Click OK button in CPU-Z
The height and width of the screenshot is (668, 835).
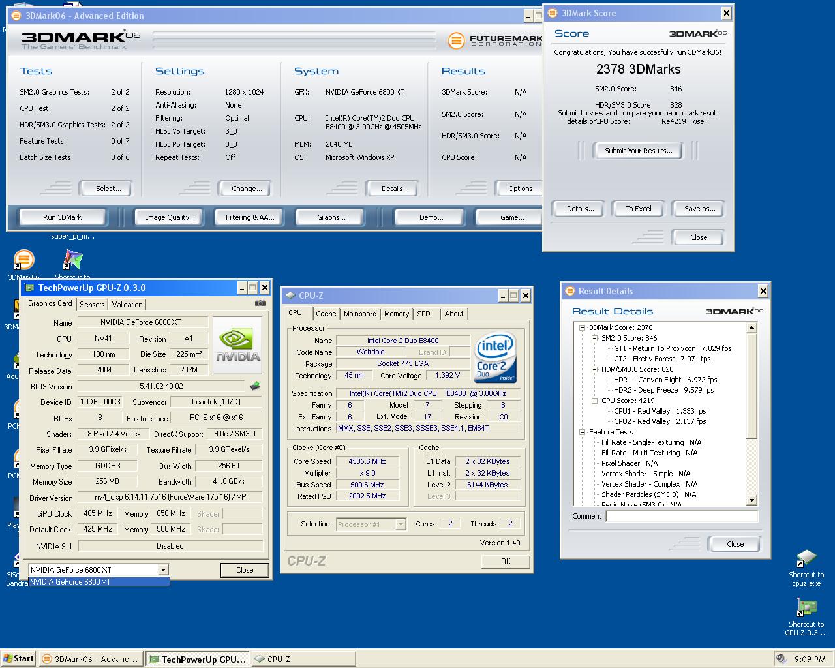(506, 561)
